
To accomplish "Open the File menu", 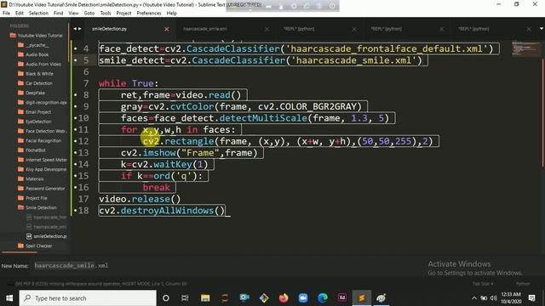I will 6,14.
